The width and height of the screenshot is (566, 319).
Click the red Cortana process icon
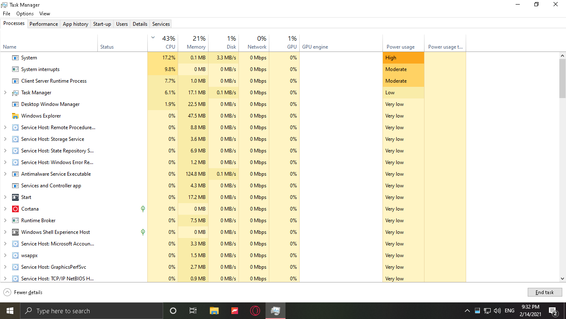pos(15,209)
